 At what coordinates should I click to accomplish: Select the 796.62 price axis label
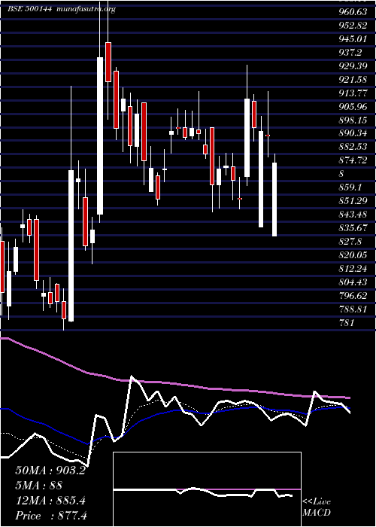pyautogui.click(x=353, y=295)
